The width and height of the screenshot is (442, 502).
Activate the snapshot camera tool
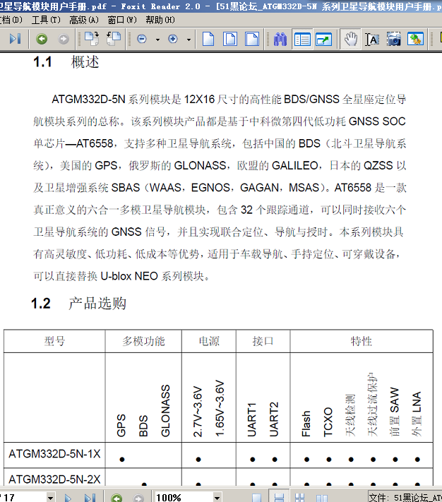click(394, 40)
